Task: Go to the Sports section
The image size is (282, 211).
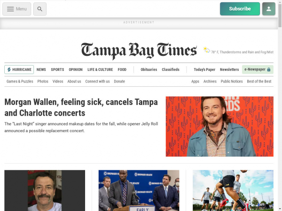Action: pos(57,69)
